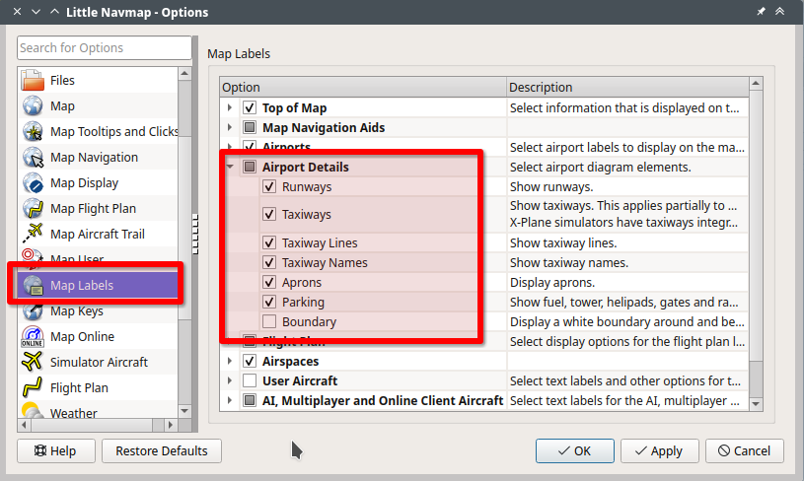This screenshot has width=804, height=481.
Task: Click the Map globe icon
Action: pos(33,105)
